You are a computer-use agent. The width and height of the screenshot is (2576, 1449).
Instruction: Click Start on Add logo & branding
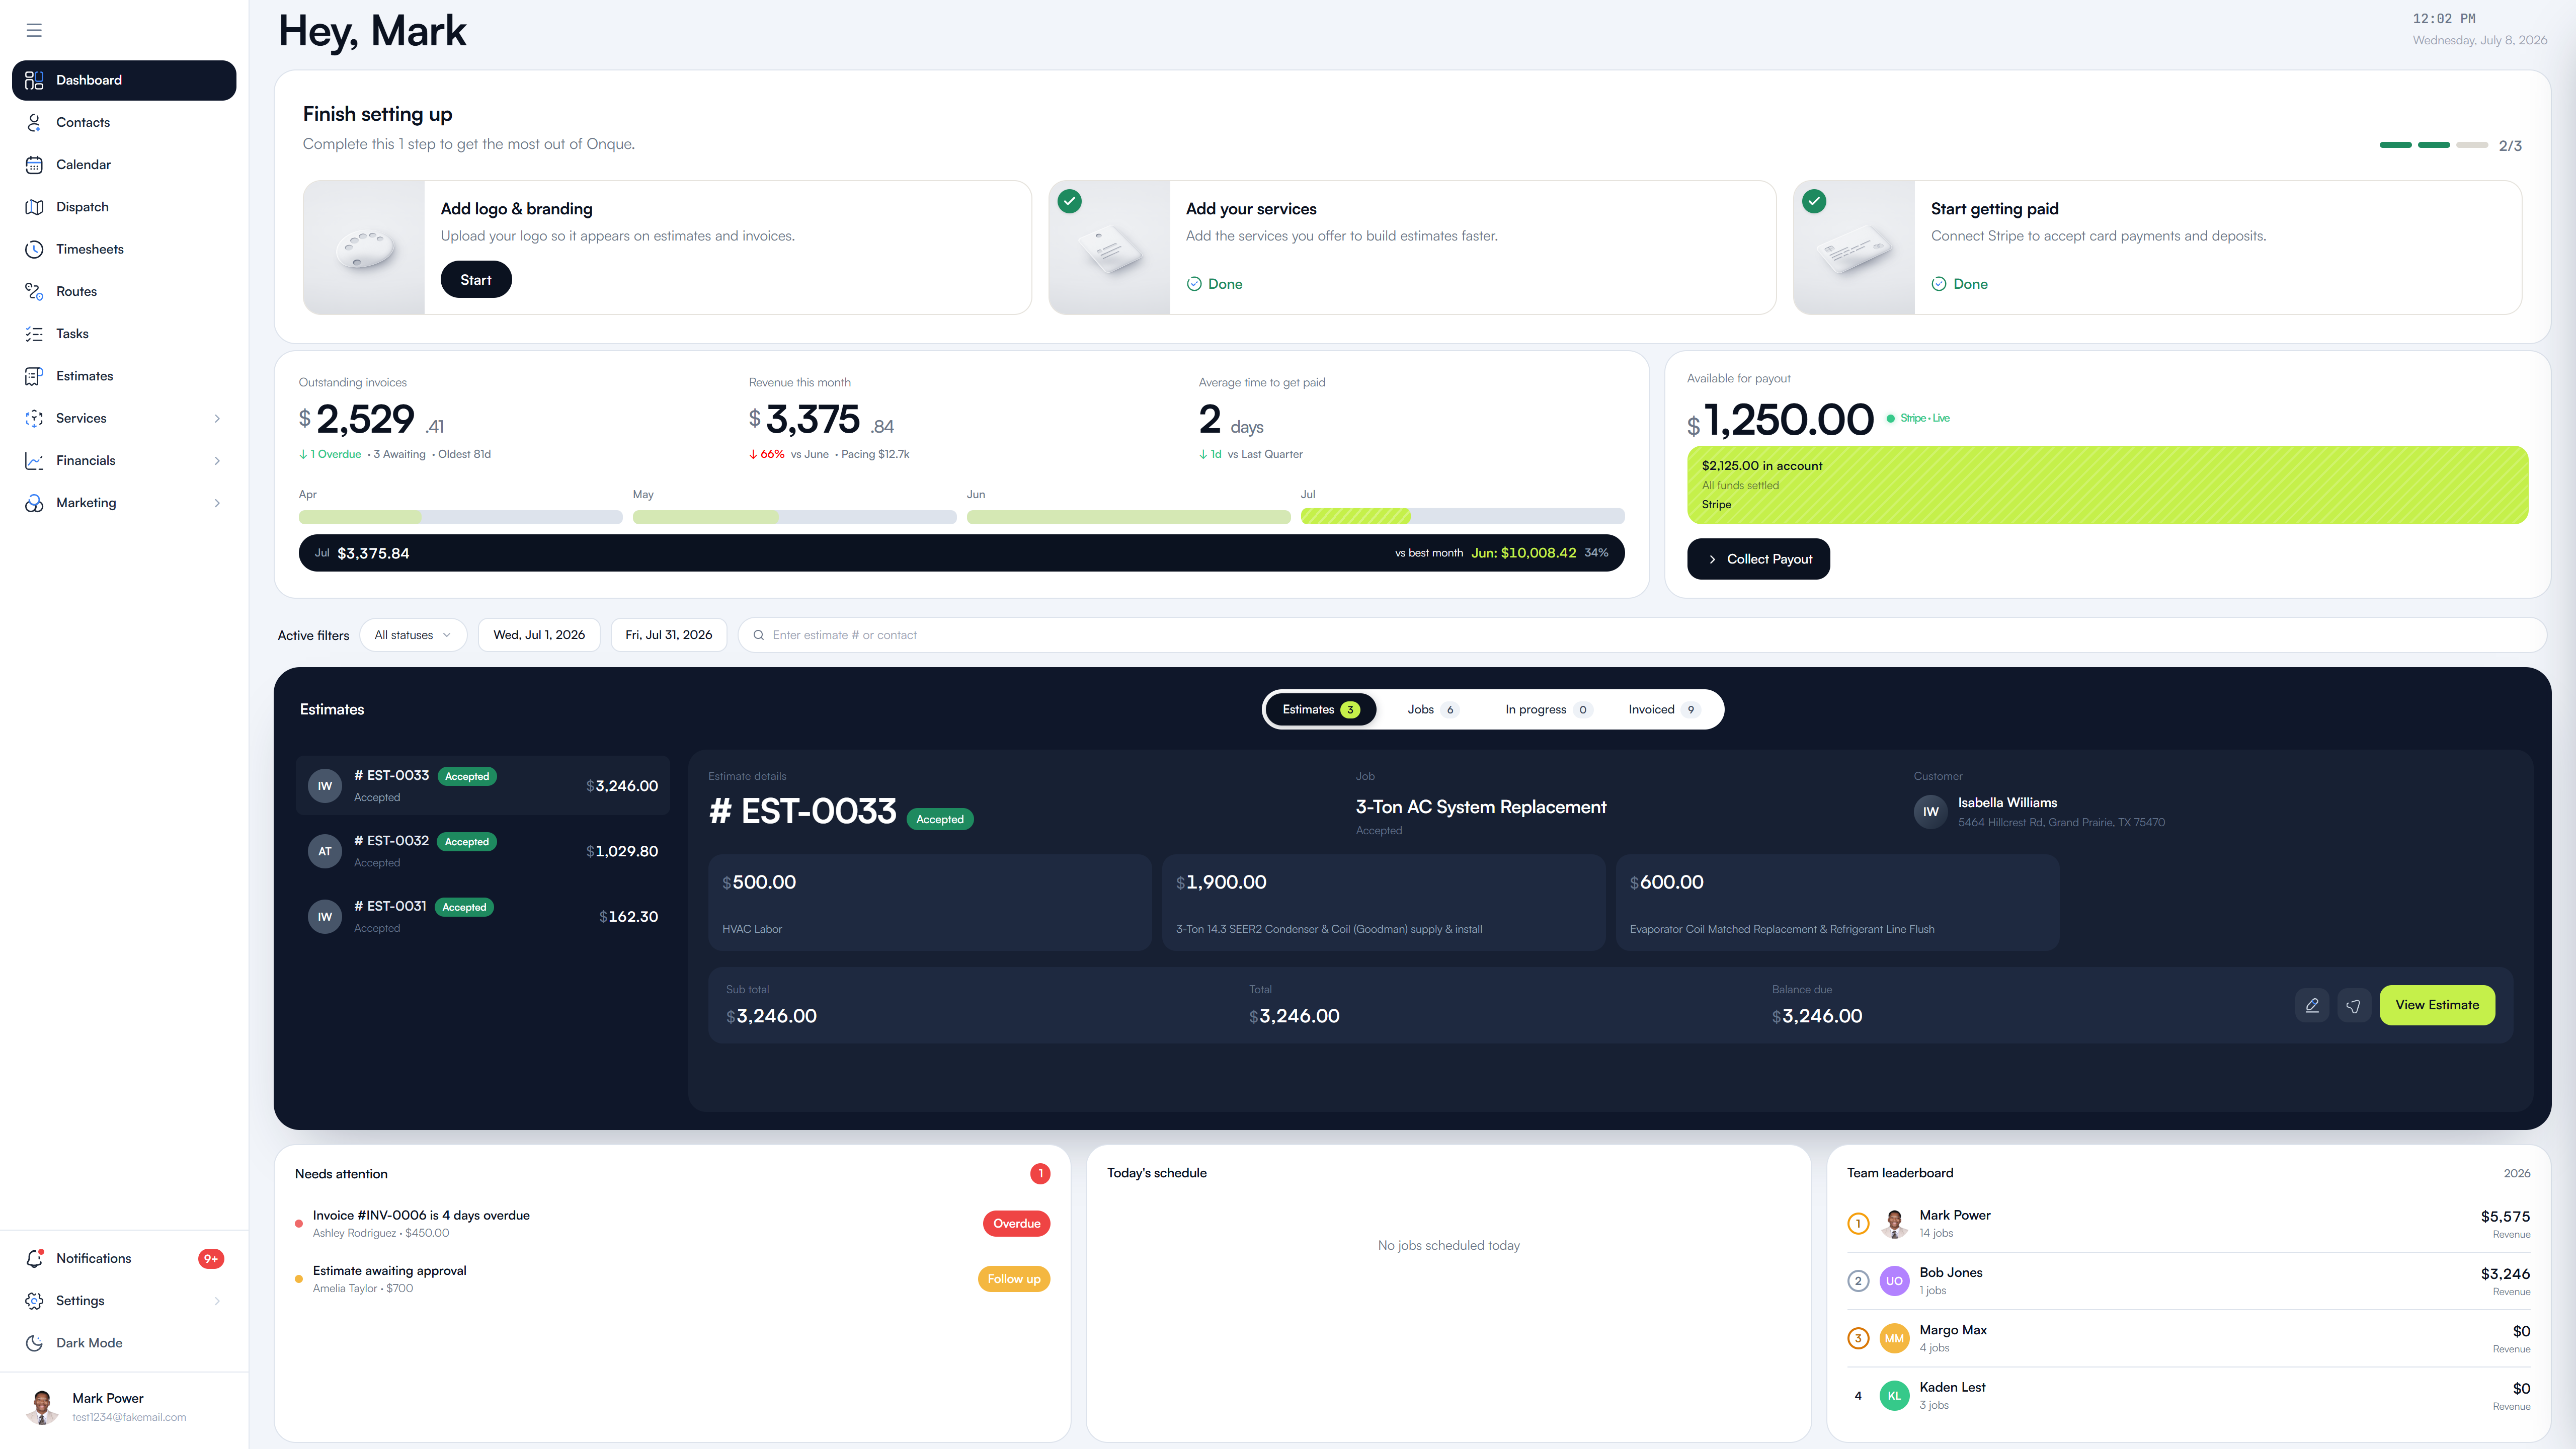pyautogui.click(x=476, y=280)
